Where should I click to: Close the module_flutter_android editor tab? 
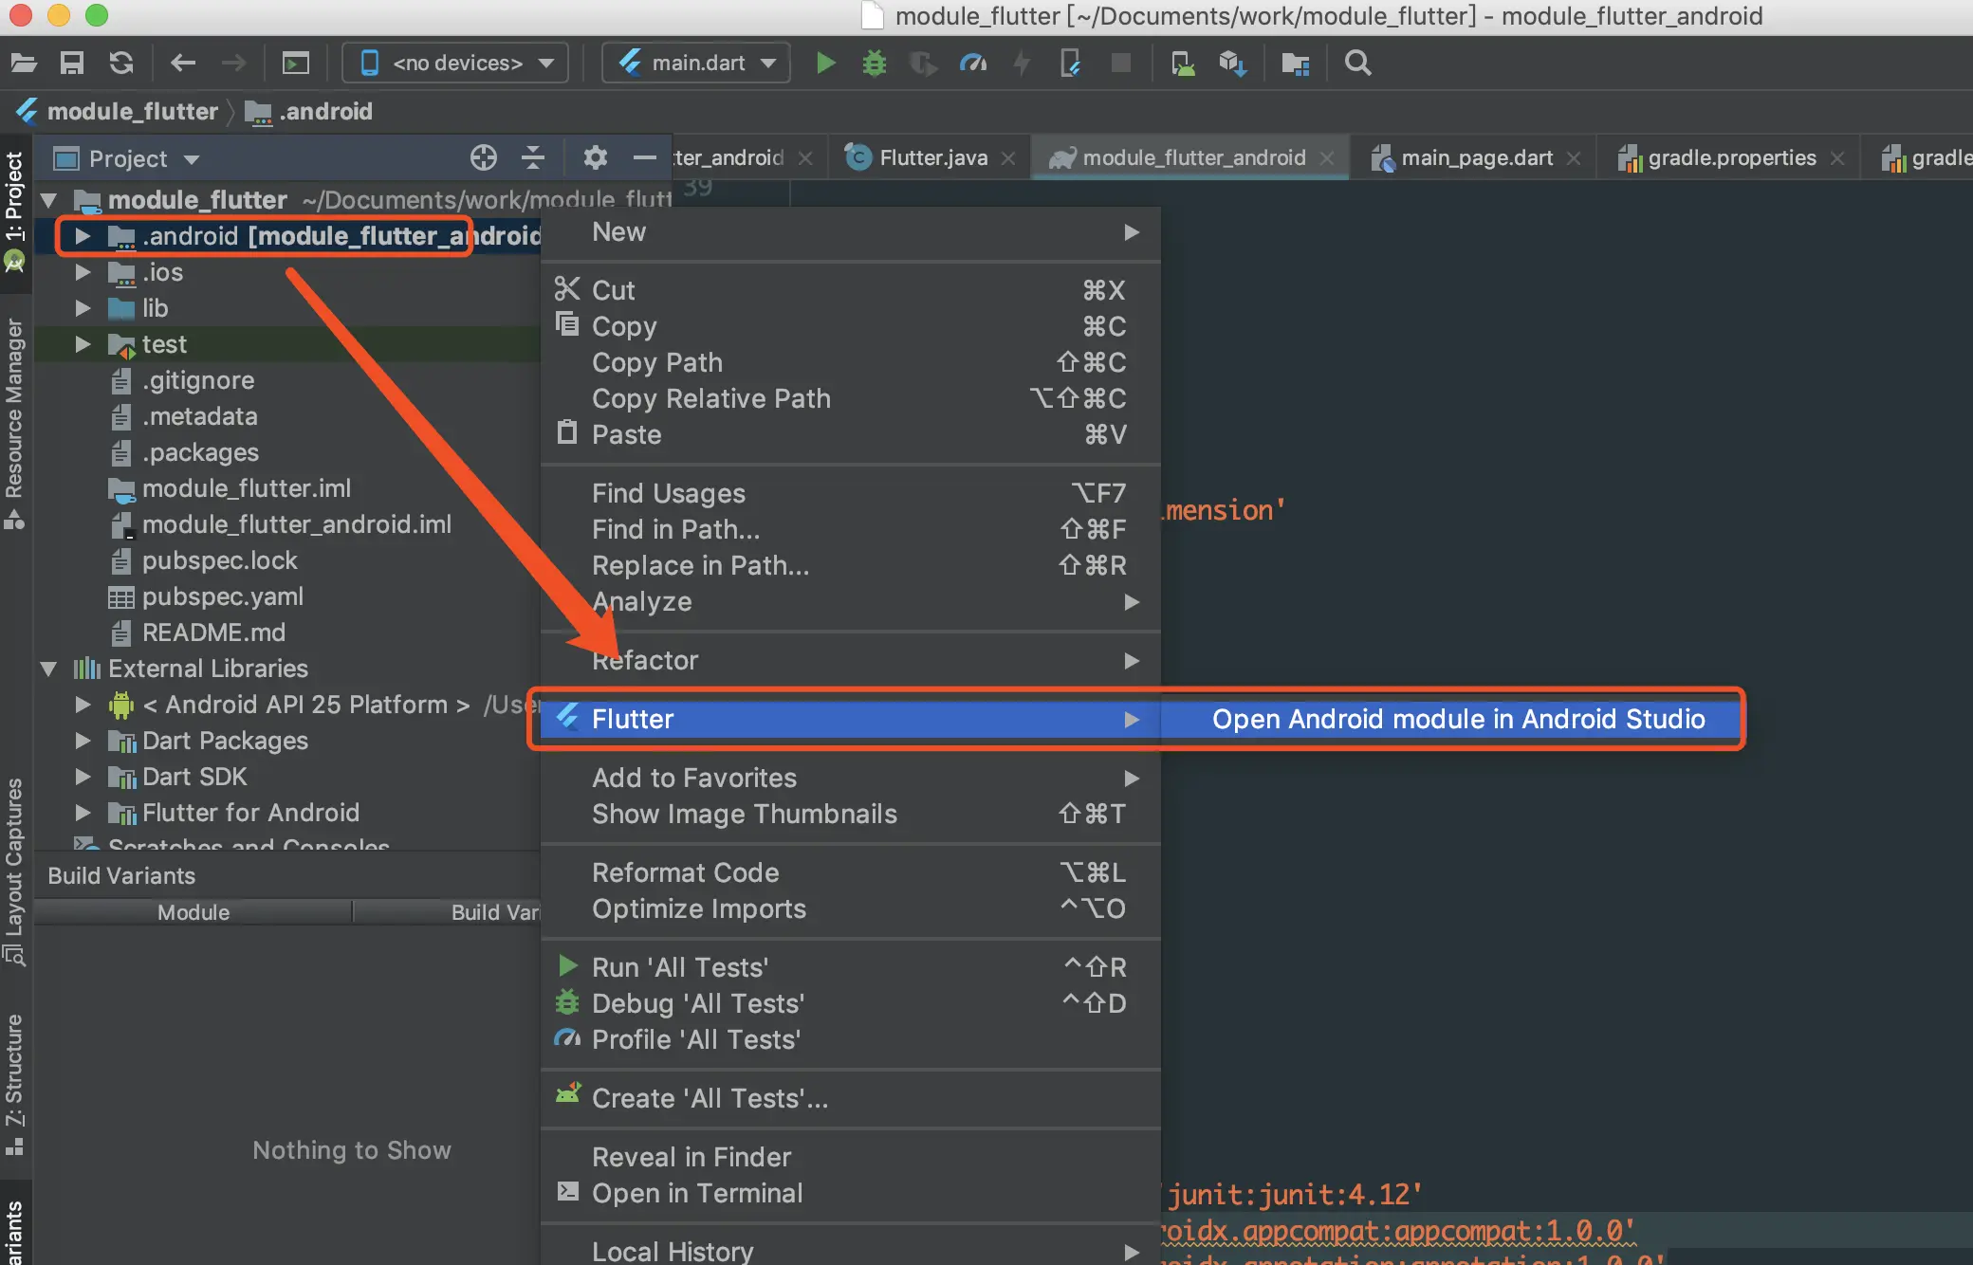point(1327,158)
